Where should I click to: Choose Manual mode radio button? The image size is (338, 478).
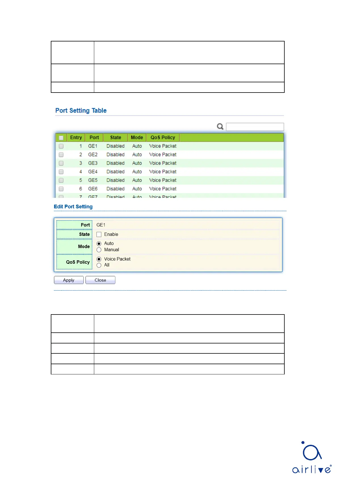pos(99,250)
